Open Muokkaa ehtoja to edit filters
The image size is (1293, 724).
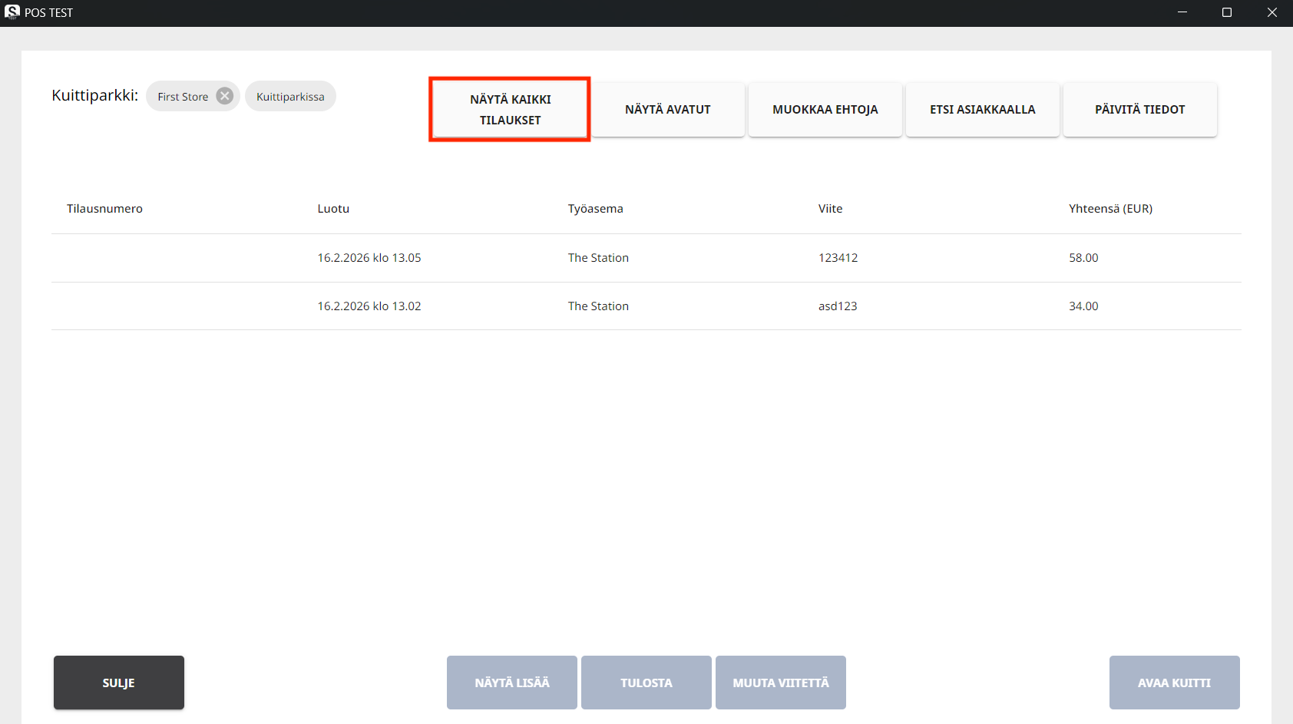click(825, 110)
